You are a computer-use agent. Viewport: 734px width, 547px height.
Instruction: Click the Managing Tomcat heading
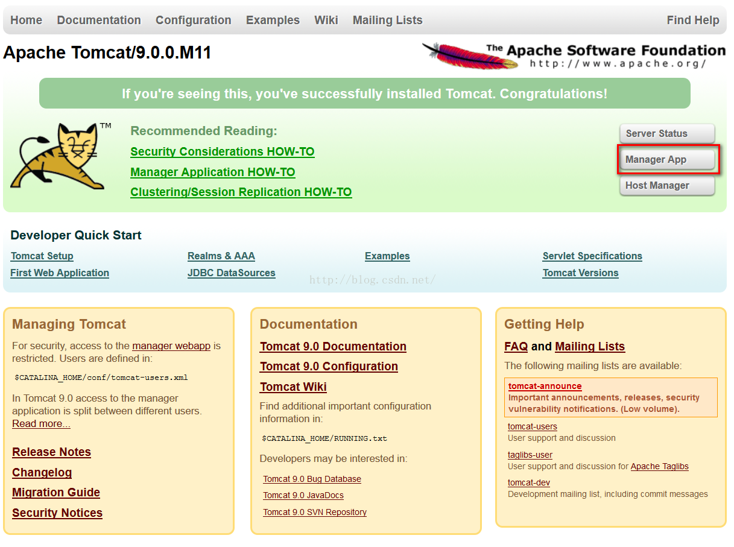tap(69, 324)
